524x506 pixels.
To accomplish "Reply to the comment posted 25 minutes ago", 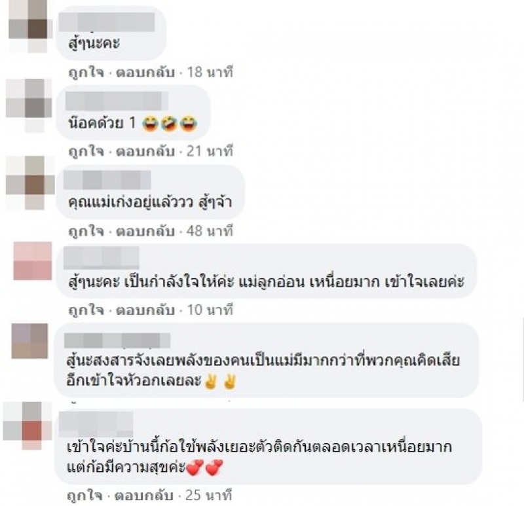I will pos(144,496).
